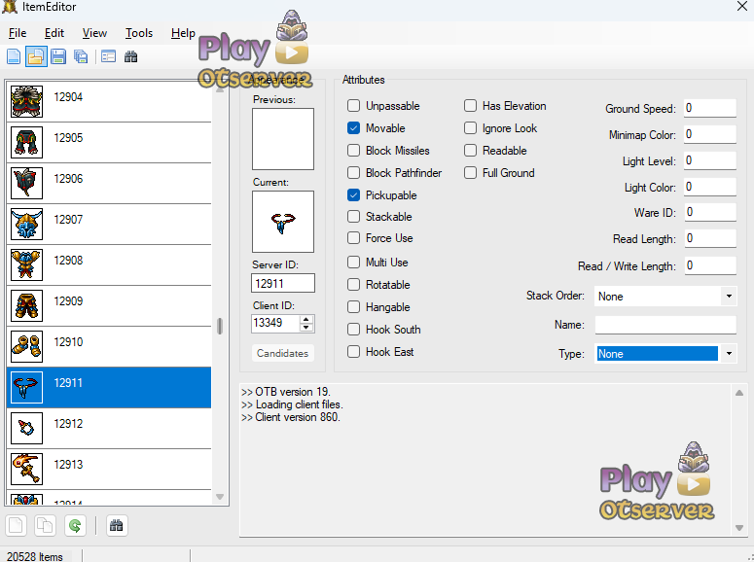
Task: Click the green Reload arrow icon
Action: point(74,526)
